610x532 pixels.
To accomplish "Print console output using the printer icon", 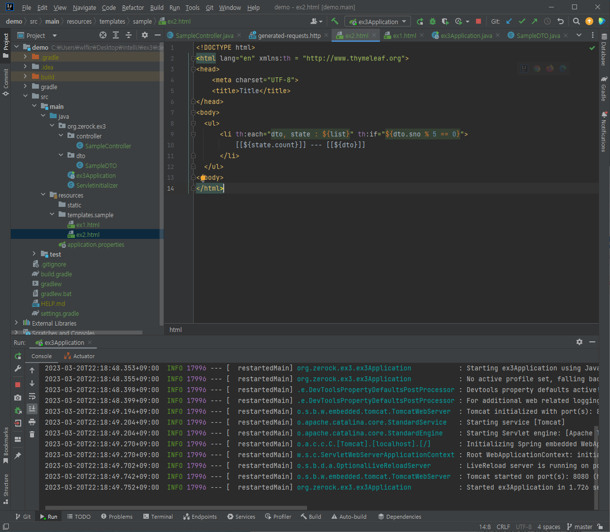I will pos(32,422).
